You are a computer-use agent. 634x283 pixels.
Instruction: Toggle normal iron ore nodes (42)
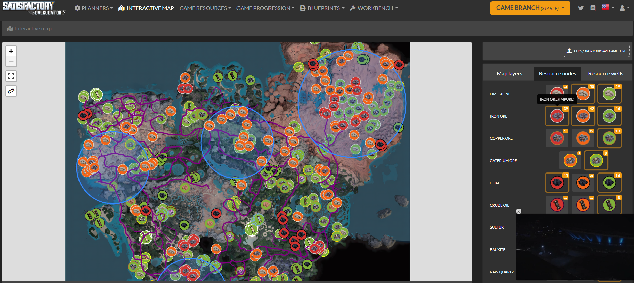583,116
